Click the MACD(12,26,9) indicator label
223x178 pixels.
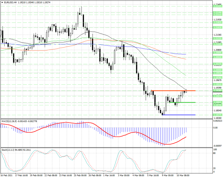tap(9, 121)
